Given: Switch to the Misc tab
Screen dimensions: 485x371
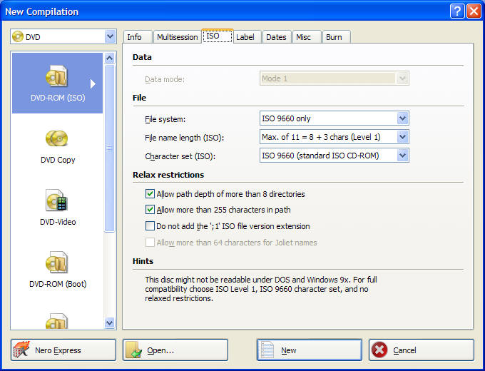Looking at the screenshot, I should (x=307, y=37).
